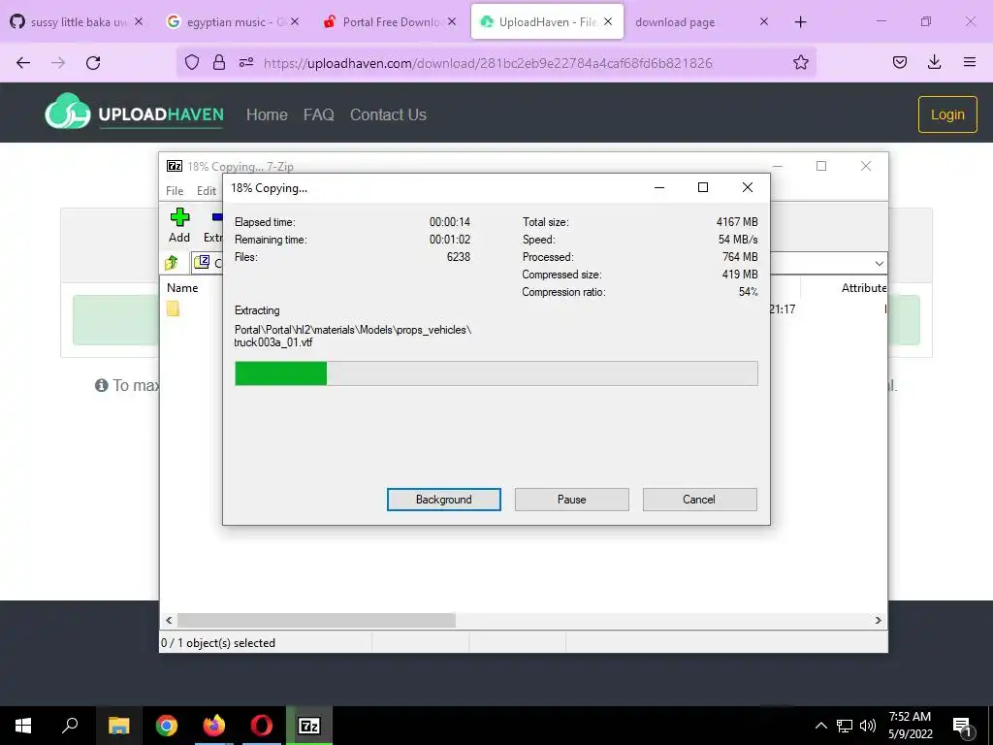Open the Windows Start menu
Screen dimensions: 993x745
tap(23, 726)
